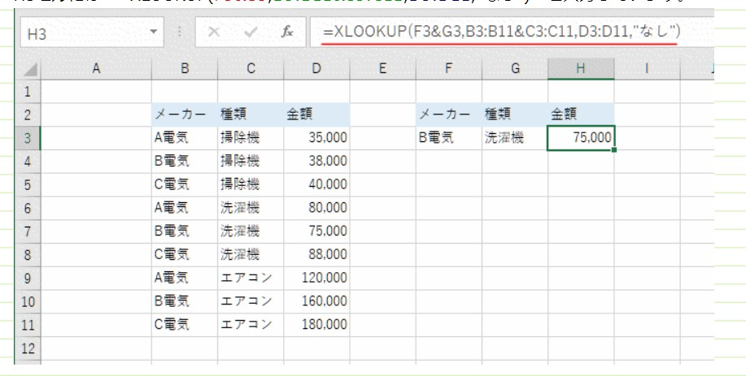
Task: Select row 3 header
Action: 27,138
